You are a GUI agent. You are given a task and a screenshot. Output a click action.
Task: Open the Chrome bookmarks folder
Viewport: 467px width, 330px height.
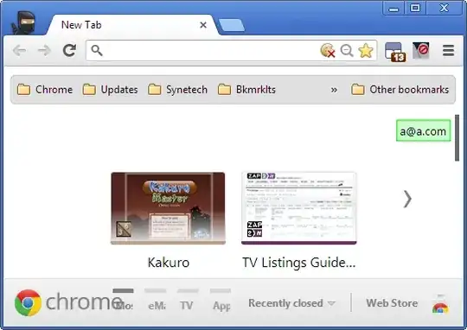(x=45, y=90)
